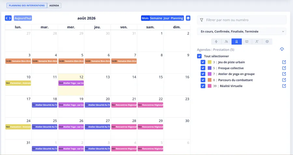Viewport: 293px width, 155px height.
Task: Open Rencontres Régional event on Friday 21
Action: [124, 105]
